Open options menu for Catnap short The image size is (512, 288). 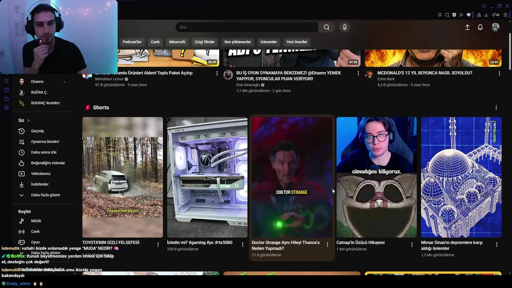pos(412,244)
